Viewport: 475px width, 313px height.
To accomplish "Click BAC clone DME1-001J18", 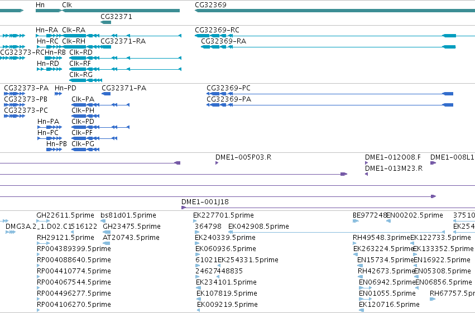I will pos(205,202).
